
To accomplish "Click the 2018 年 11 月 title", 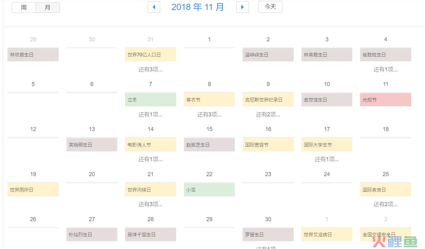I will 198,7.
